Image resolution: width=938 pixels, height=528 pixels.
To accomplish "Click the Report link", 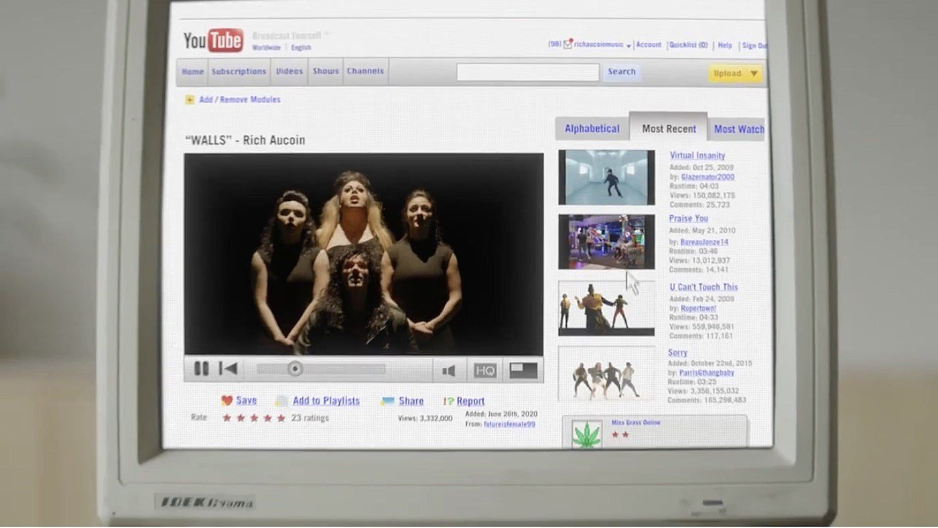I will click(470, 401).
